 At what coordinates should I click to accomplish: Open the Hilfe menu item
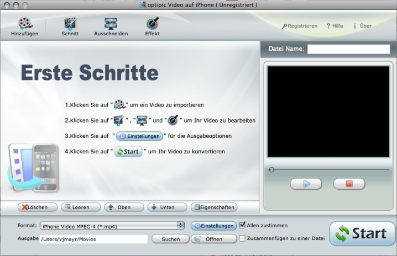335,26
